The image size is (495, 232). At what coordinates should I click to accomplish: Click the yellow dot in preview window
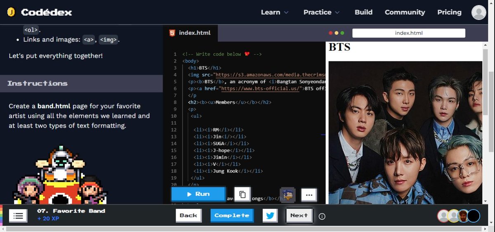(x=336, y=33)
